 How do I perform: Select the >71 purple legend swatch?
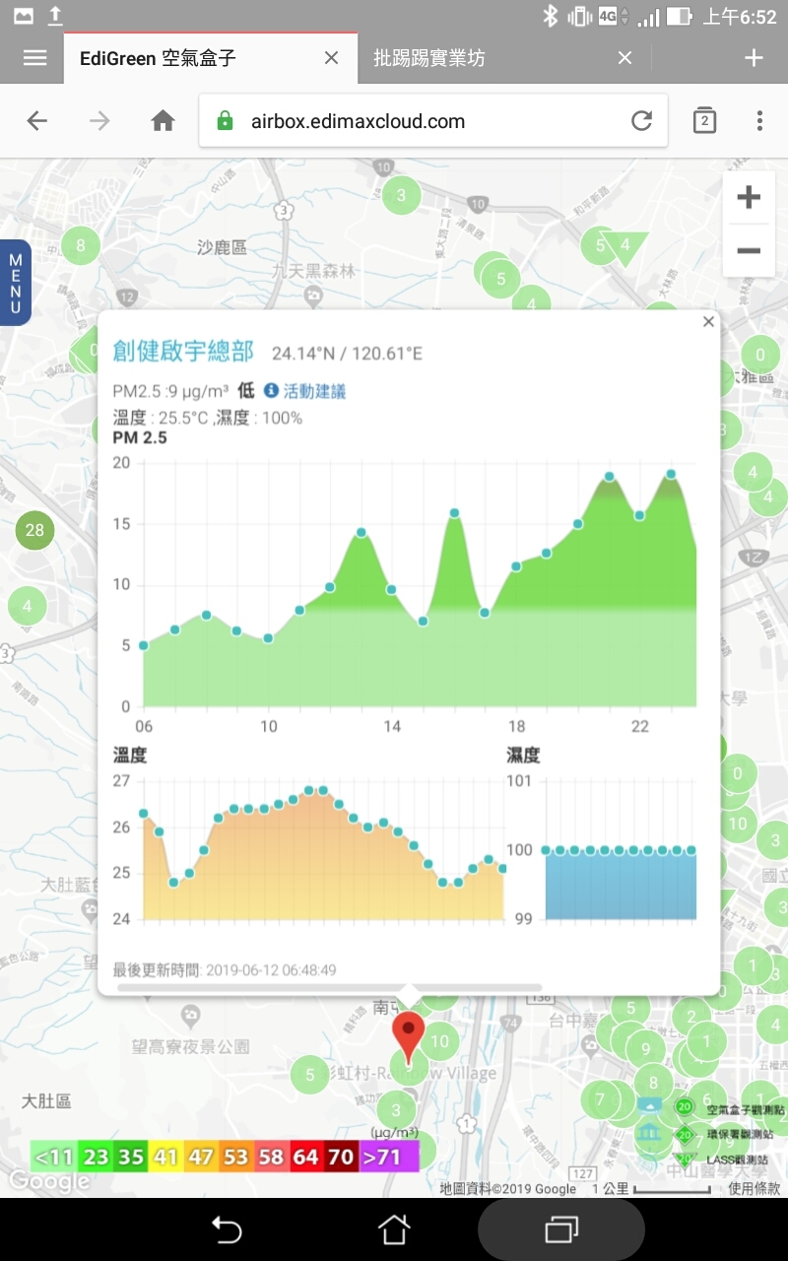coord(390,1156)
